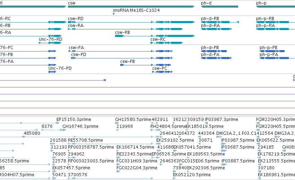Click the IP03987.5prime label
This screenshot has width=295, height=180.
pos(237,140)
